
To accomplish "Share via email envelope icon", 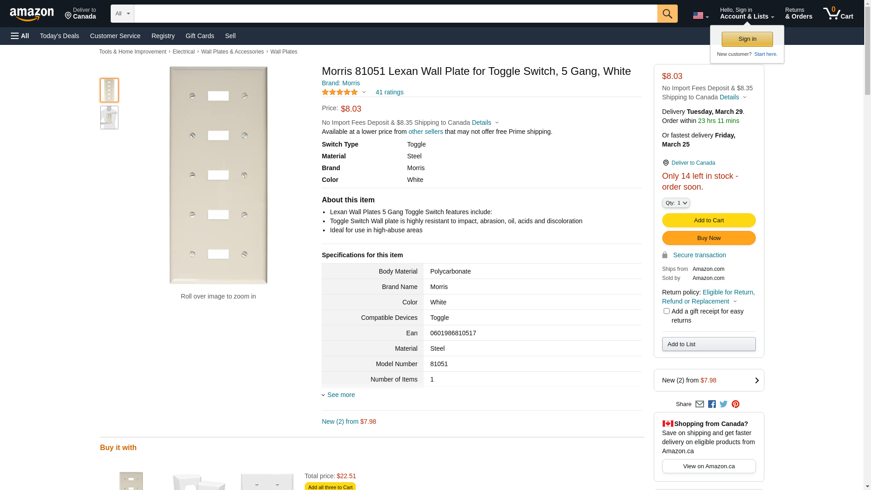I will tap(700, 404).
